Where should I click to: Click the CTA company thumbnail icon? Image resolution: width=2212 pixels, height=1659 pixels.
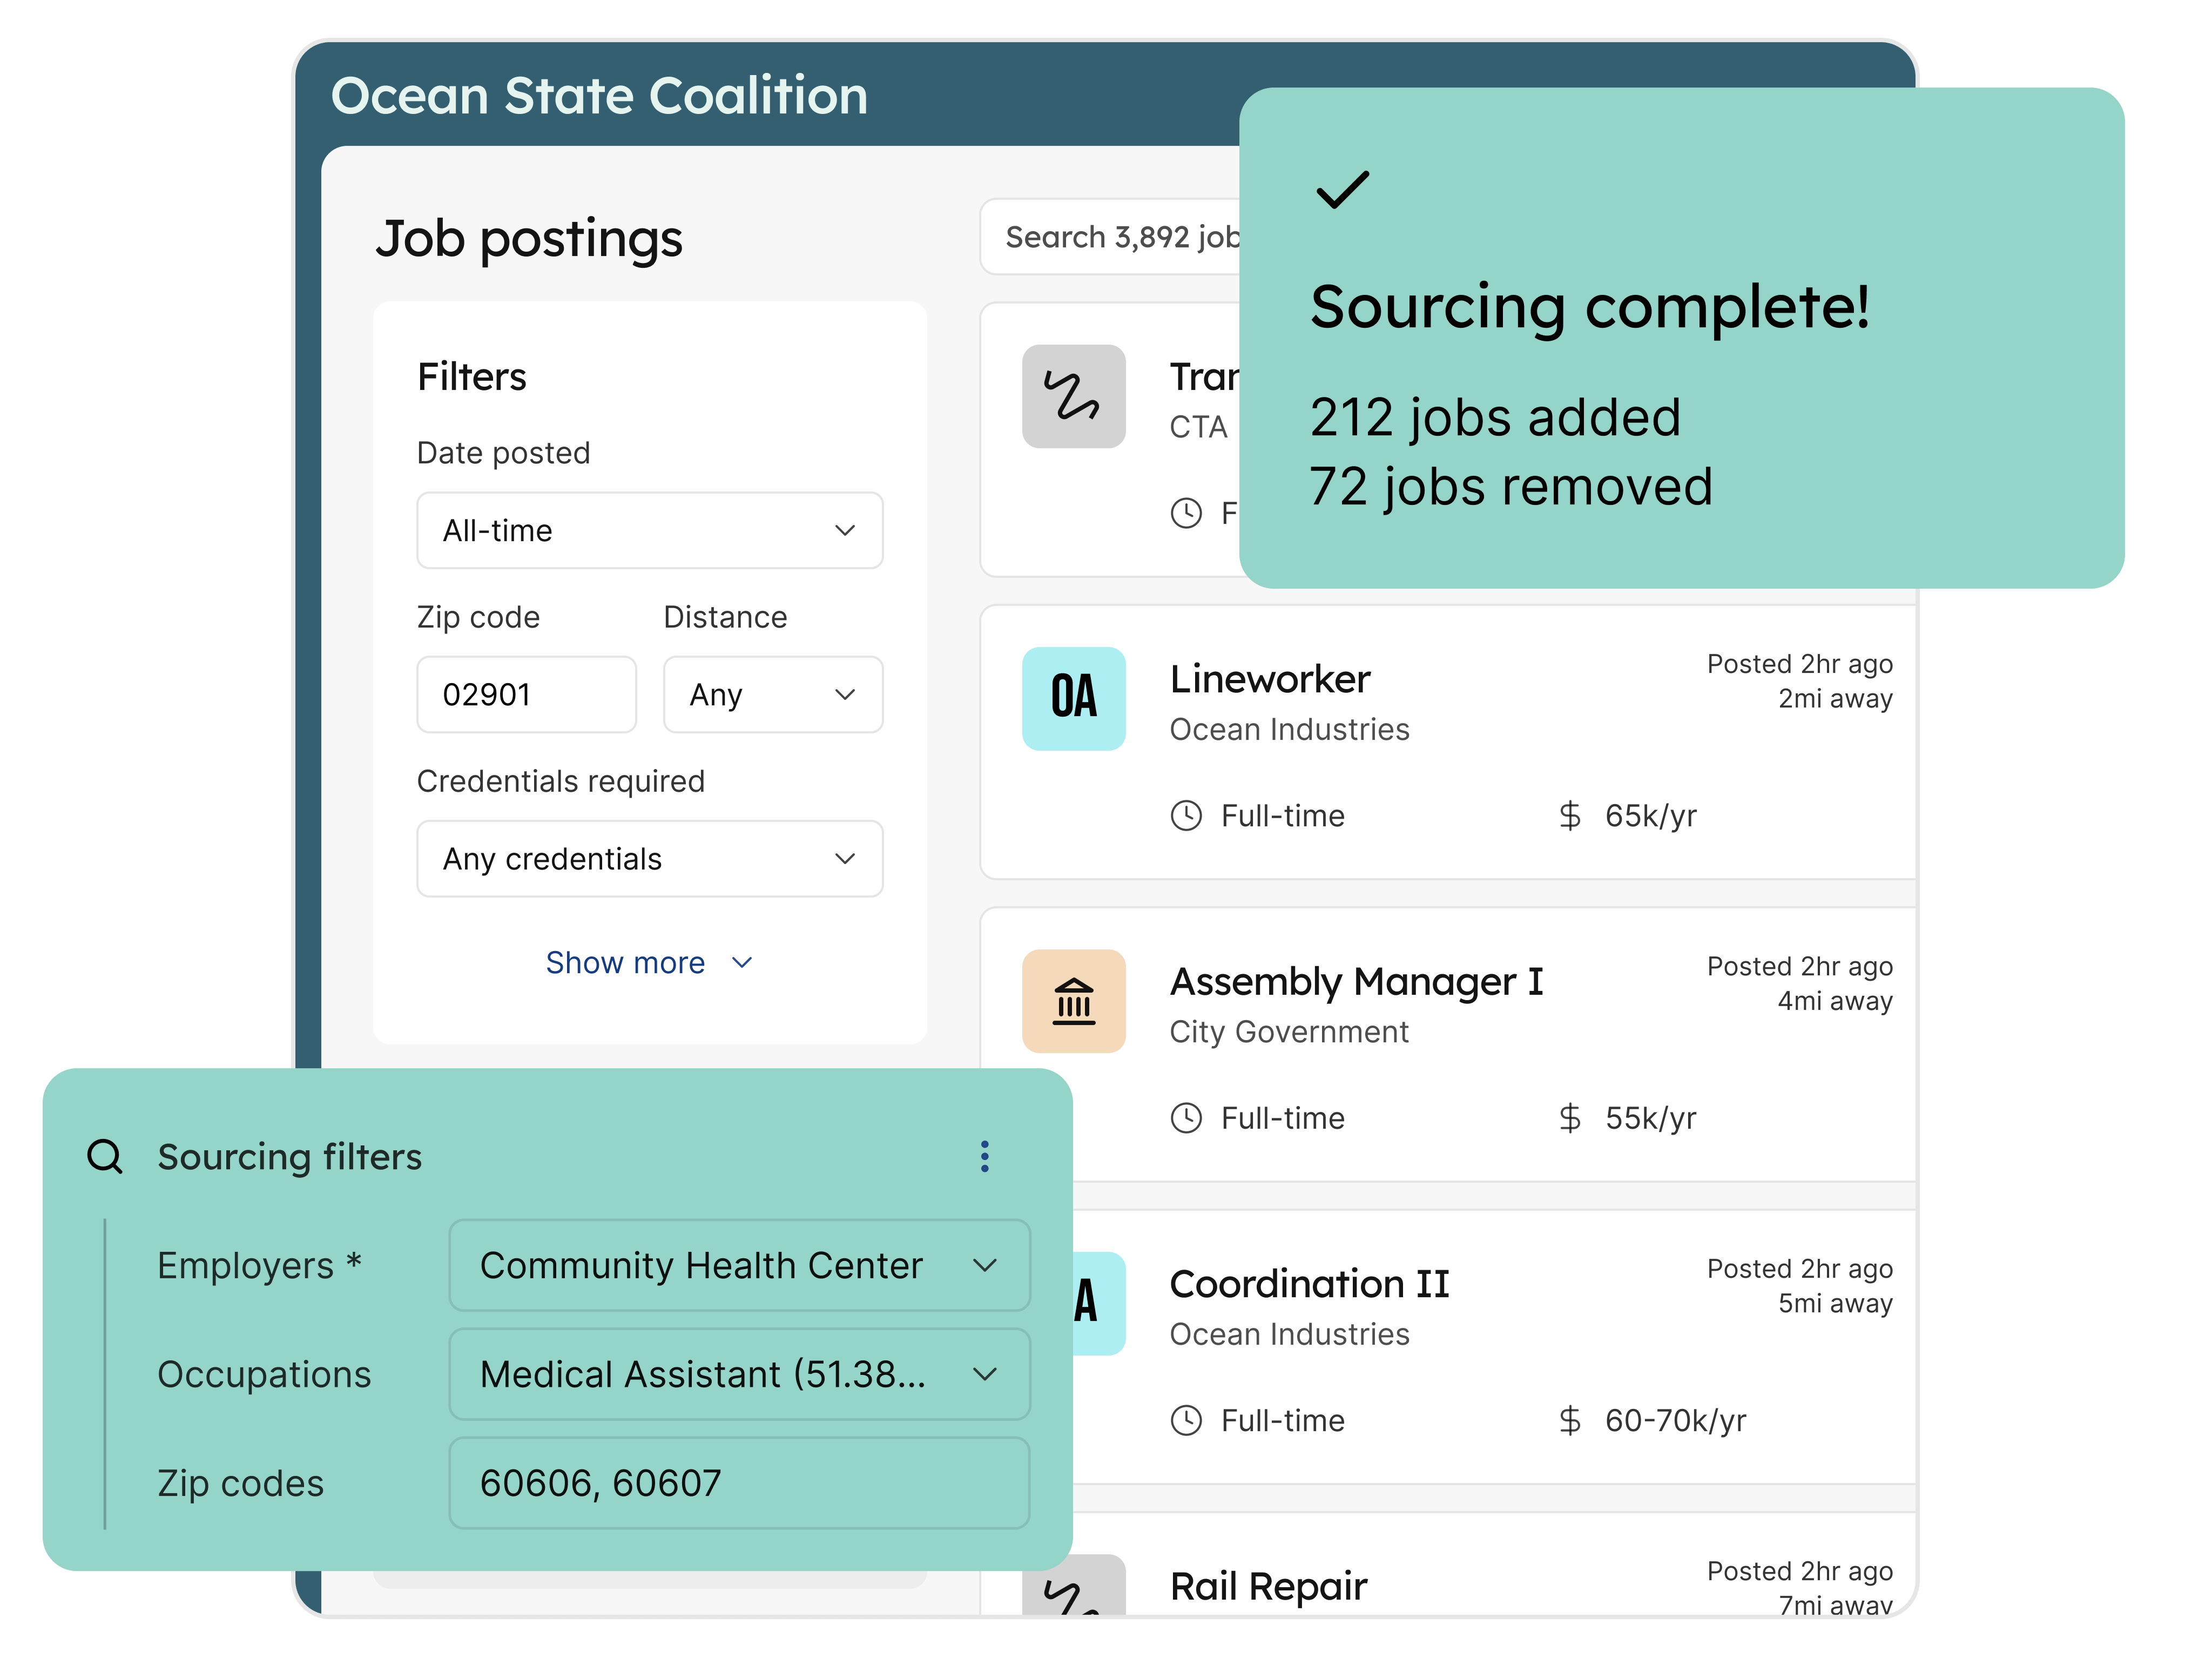click(x=1073, y=396)
